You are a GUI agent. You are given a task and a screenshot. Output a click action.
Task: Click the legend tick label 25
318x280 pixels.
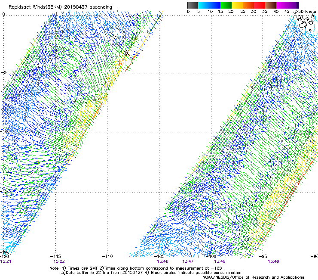point(243,12)
